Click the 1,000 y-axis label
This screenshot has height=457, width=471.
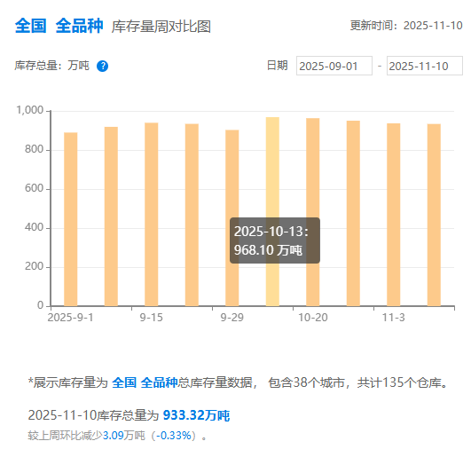tap(30, 110)
